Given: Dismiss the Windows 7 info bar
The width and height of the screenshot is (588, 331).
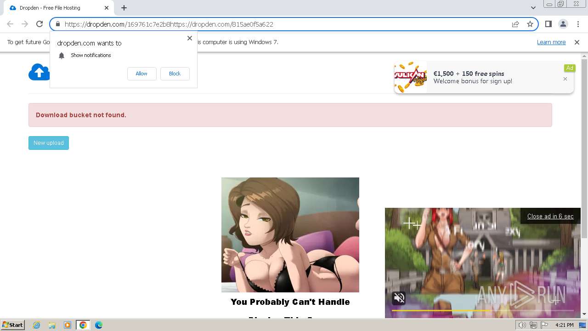Looking at the screenshot, I should click(x=577, y=42).
